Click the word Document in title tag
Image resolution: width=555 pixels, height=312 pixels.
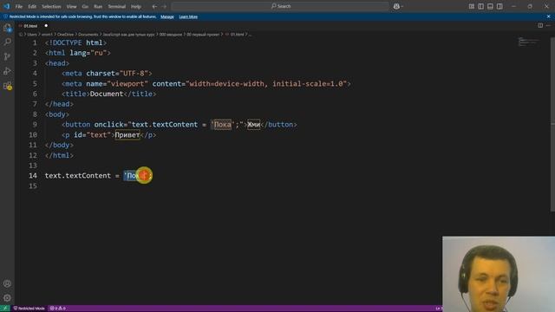pyautogui.click(x=107, y=94)
